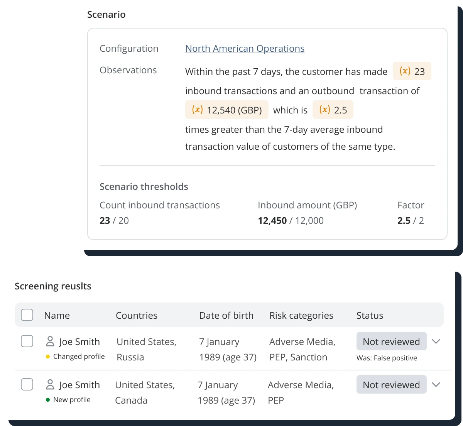This screenshot has height=426, width=463.
Task: Check the New profile Joe Smith row
Action: tap(27, 384)
